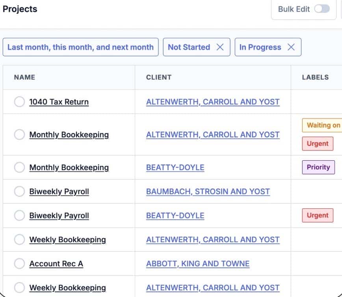Mark the Beatty-Doyle Biweekly Payroll row circle
This screenshot has height=297, width=342.
pyautogui.click(x=19, y=215)
